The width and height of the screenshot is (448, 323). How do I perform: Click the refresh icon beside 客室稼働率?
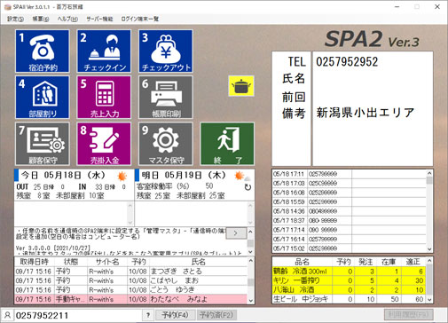248,187
